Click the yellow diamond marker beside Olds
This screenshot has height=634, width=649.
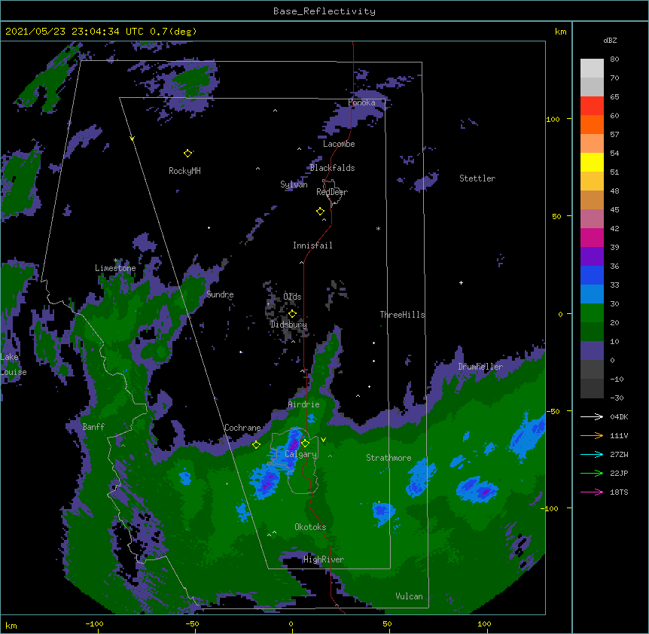(x=292, y=313)
